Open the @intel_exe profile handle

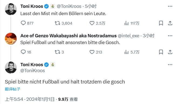tap(128, 36)
